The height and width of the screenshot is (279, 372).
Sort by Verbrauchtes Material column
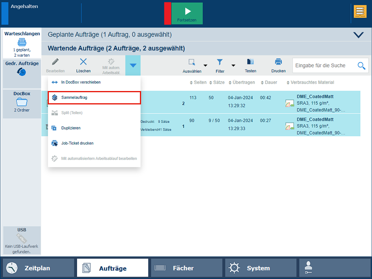(310, 82)
